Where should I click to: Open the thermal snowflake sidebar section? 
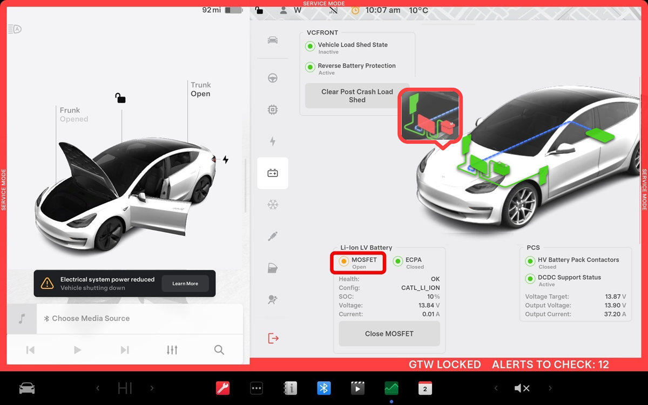click(x=273, y=205)
